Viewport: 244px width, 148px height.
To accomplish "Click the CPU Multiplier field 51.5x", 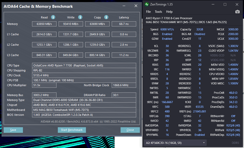I will (44, 85).
